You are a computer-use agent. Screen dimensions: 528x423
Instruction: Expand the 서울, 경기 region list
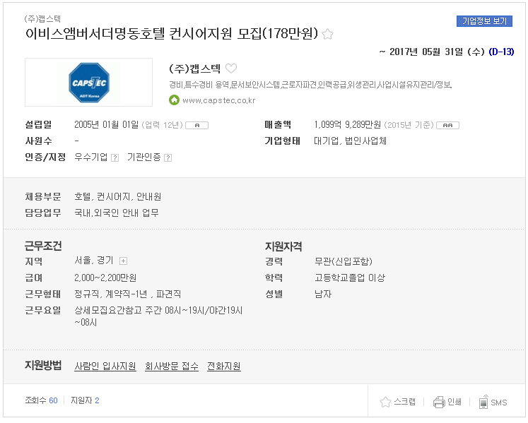click(123, 261)
